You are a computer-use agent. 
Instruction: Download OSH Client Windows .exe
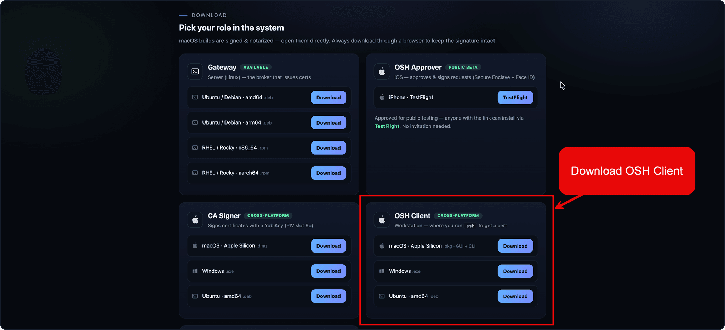tap(515, 271)
